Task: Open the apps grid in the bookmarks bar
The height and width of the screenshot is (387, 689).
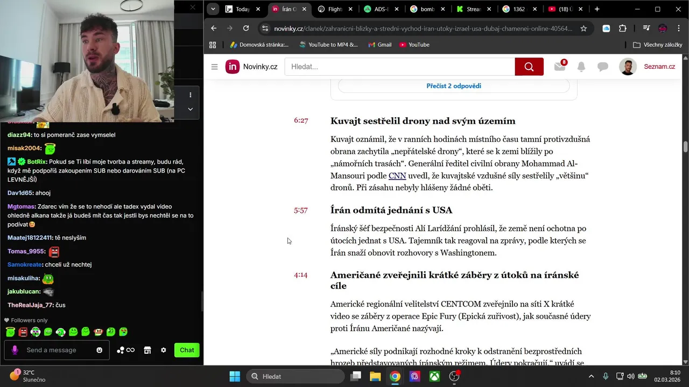Action: tap(213, 45)
